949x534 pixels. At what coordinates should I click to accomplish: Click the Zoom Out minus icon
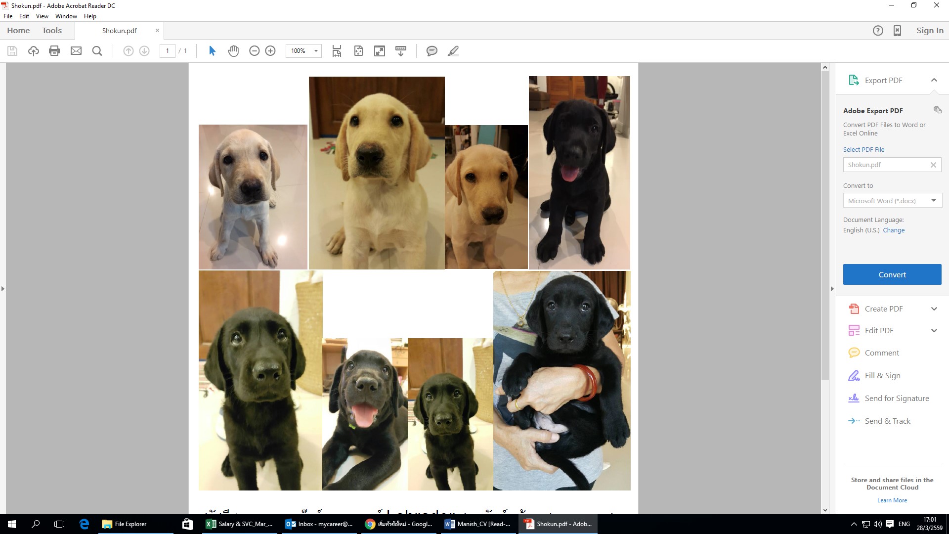[x=254, y=51]
